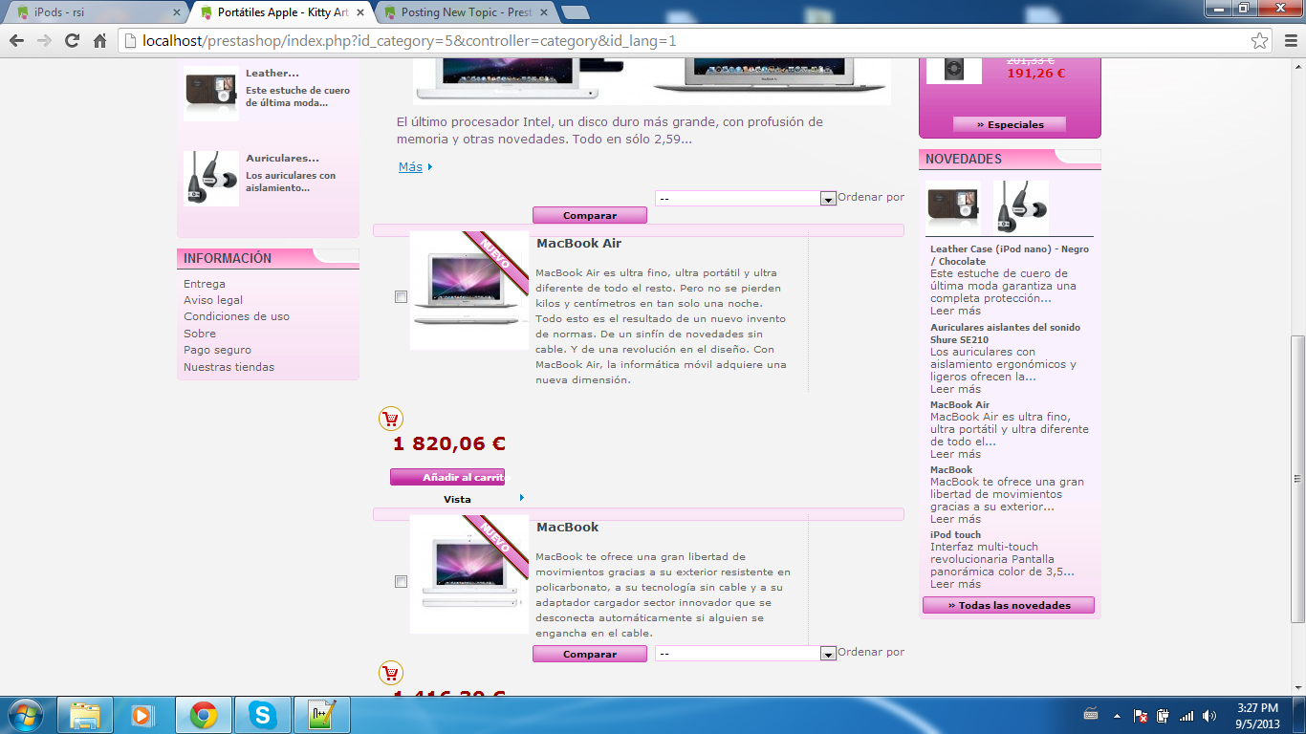
Task: Open 'Leather Case (iPod nano)' in Novedades
Action: click(1010, 255)
